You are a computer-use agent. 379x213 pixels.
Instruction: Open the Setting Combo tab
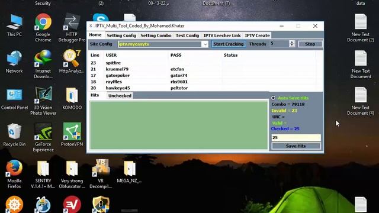click(x=156, y=35)
